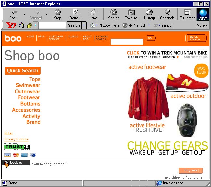
Task: Open the Back history dropdown arrow
Action: (24, 14)
